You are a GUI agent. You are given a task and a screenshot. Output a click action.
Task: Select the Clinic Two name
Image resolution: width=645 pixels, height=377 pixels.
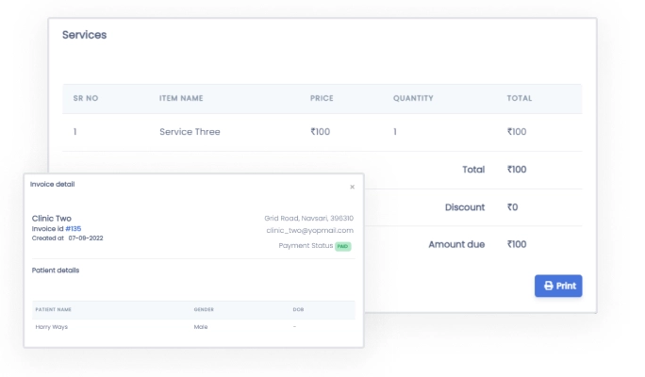coord(52,219)
